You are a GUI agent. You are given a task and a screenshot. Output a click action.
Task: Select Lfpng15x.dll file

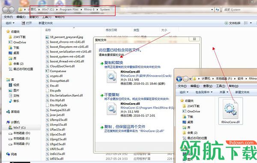56,139
